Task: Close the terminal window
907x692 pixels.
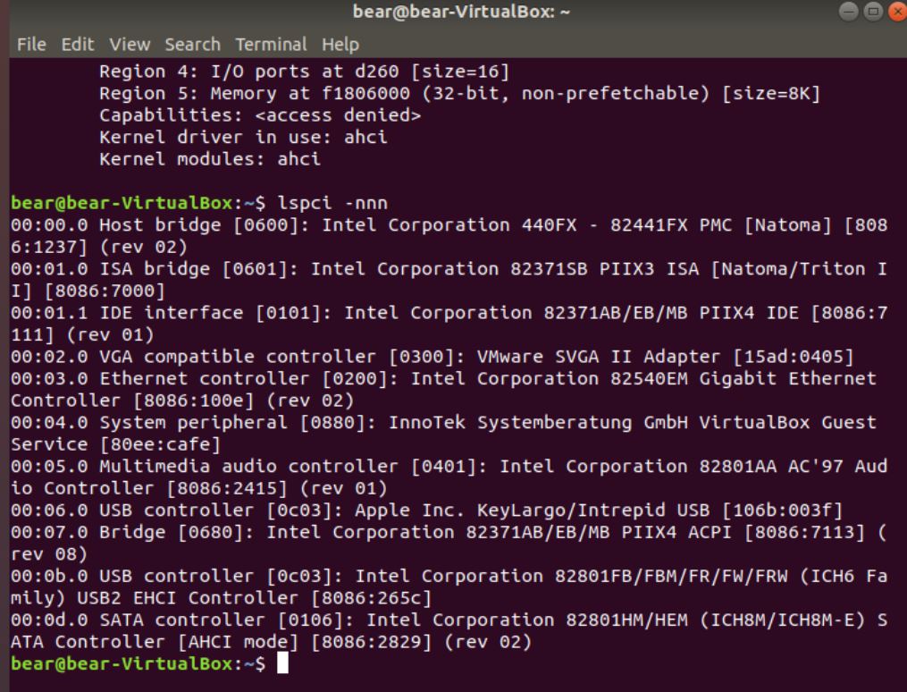Action: tap(898, 11)
